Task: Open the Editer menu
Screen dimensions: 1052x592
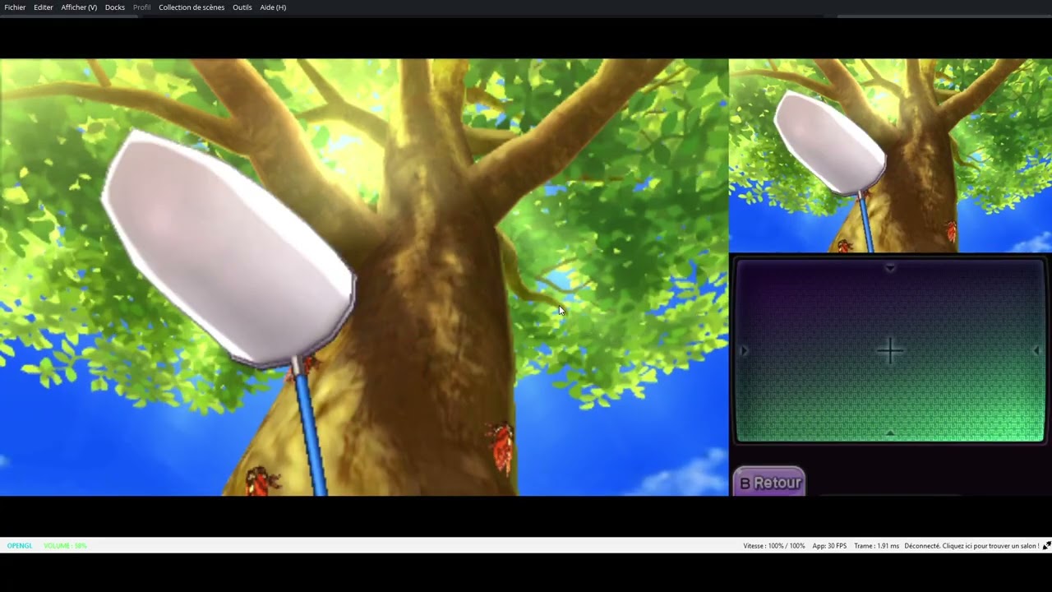Action: pyautogui.click(x=44, y=7)
